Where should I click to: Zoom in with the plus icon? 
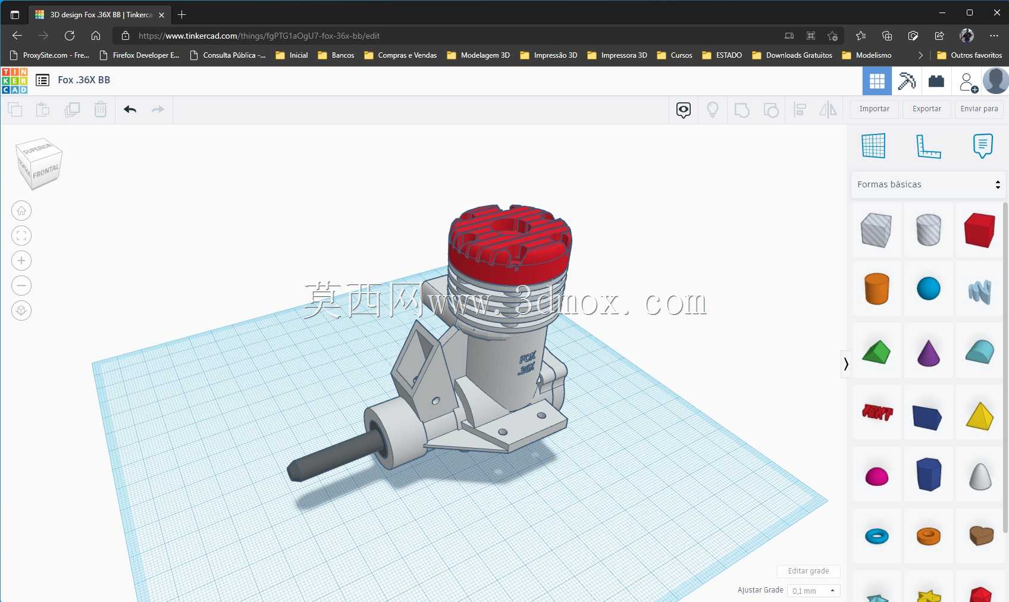coord(21,261)
